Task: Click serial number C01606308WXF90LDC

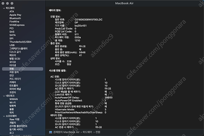Action: click(x=88, y=20)
